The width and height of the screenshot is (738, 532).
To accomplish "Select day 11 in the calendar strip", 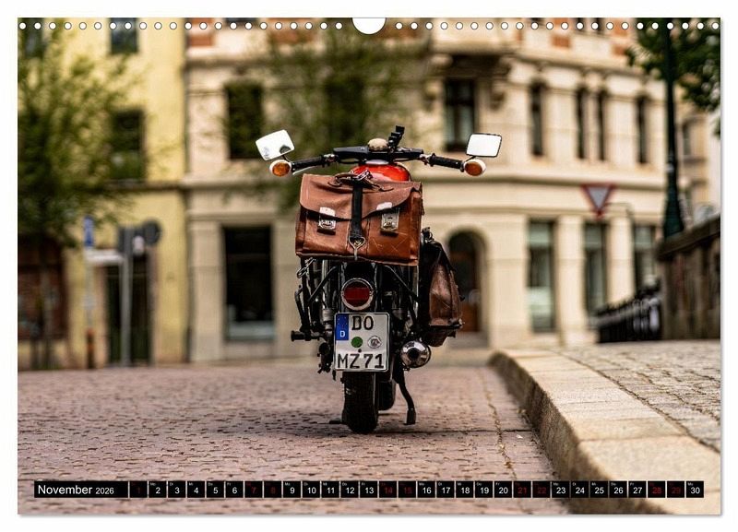I will 330,490.
